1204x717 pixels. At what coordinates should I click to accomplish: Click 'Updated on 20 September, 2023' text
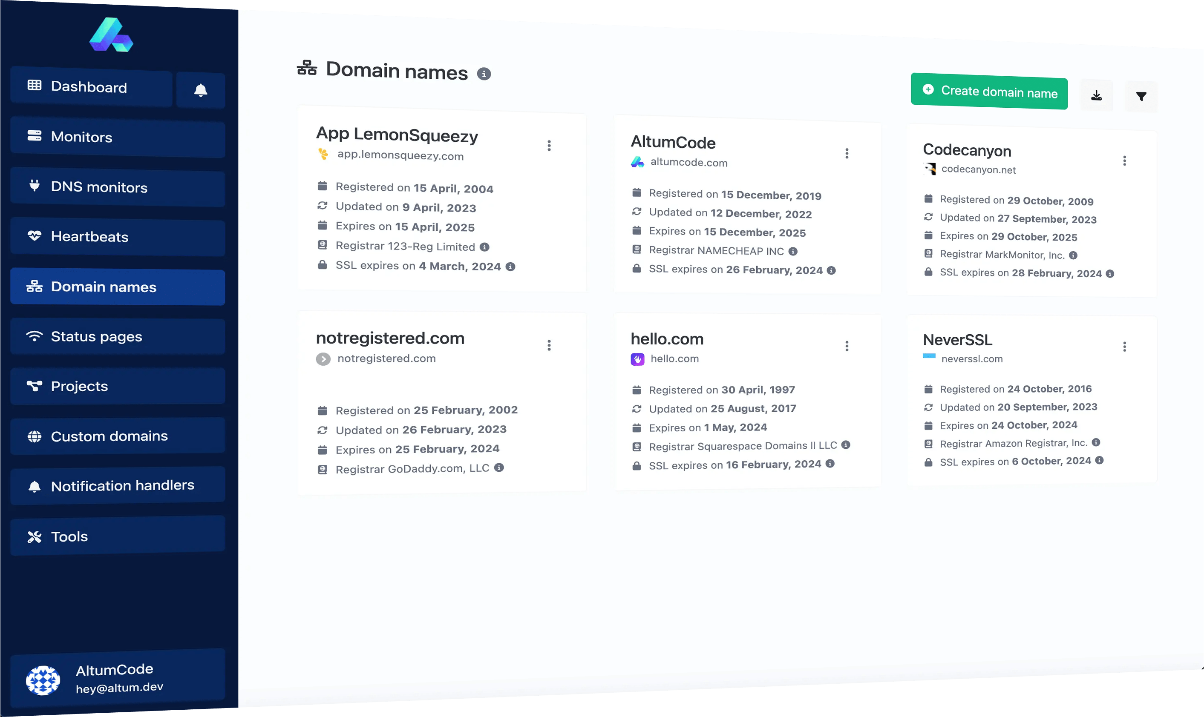1018,407
